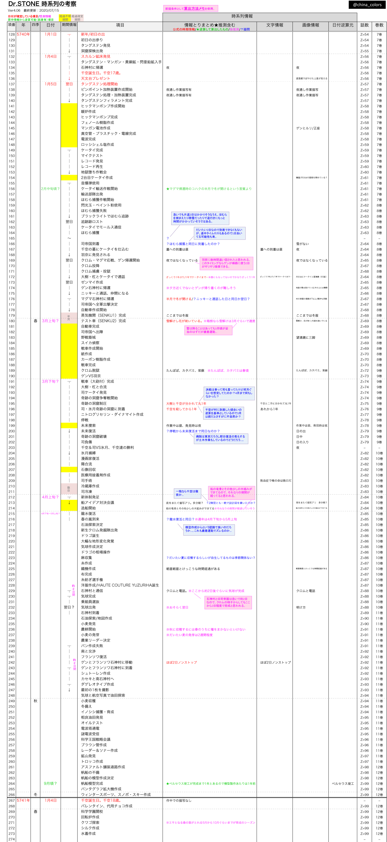Select the 2月中旬頃? date cell
The height and width of the screenshot is (842, 387).
pyautogui.click(x=50, y=189)
